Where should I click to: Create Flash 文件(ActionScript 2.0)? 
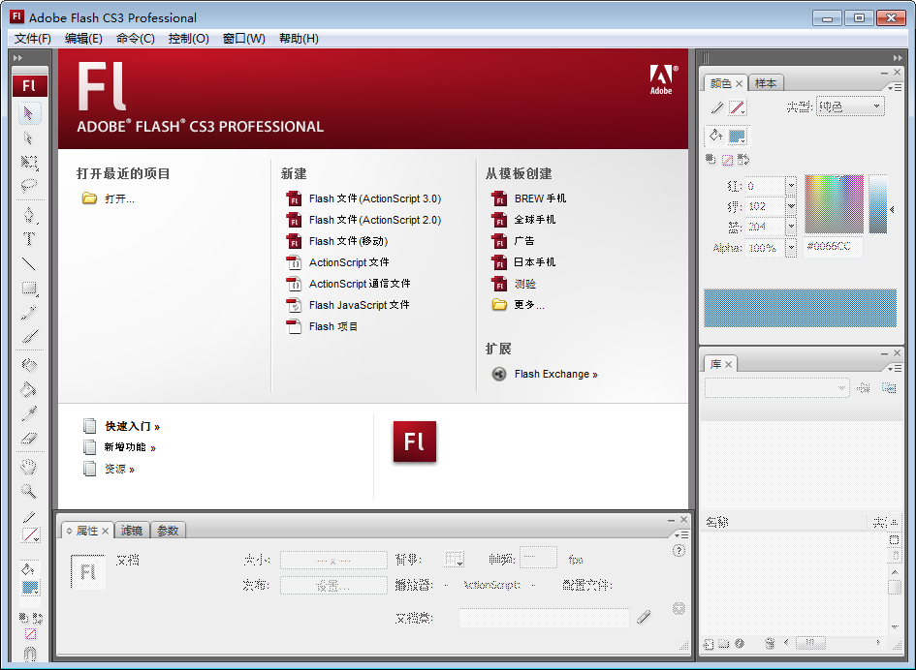[375, 220]
